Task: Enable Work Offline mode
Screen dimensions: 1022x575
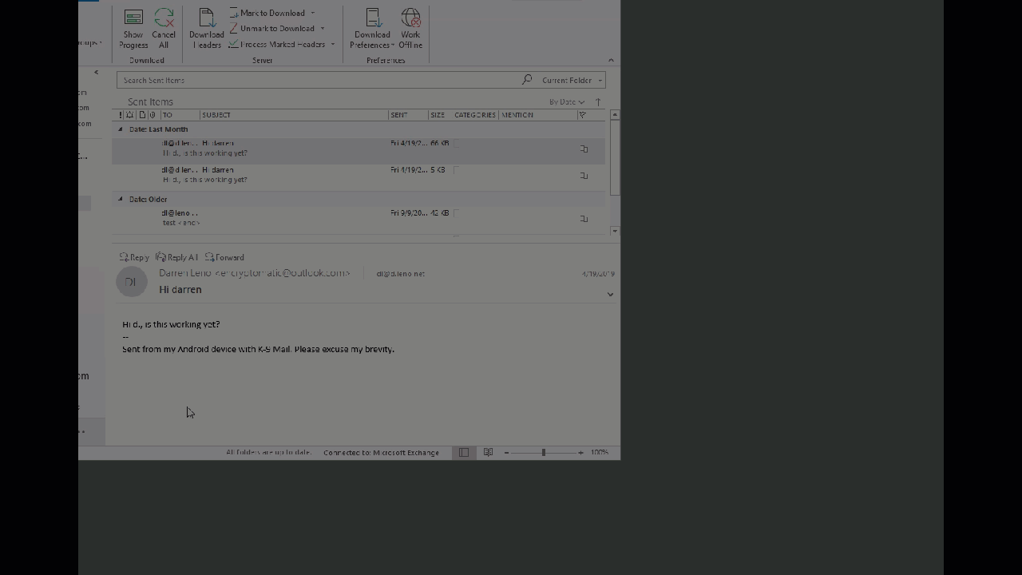Action: (410, 28)
